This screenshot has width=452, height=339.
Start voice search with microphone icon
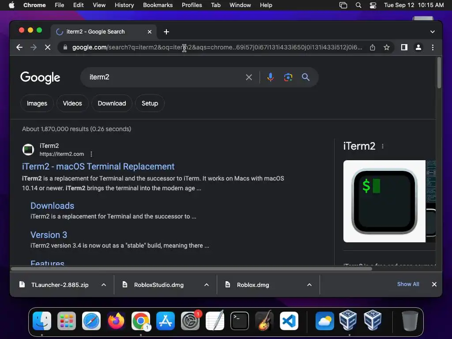pos(270,77)
